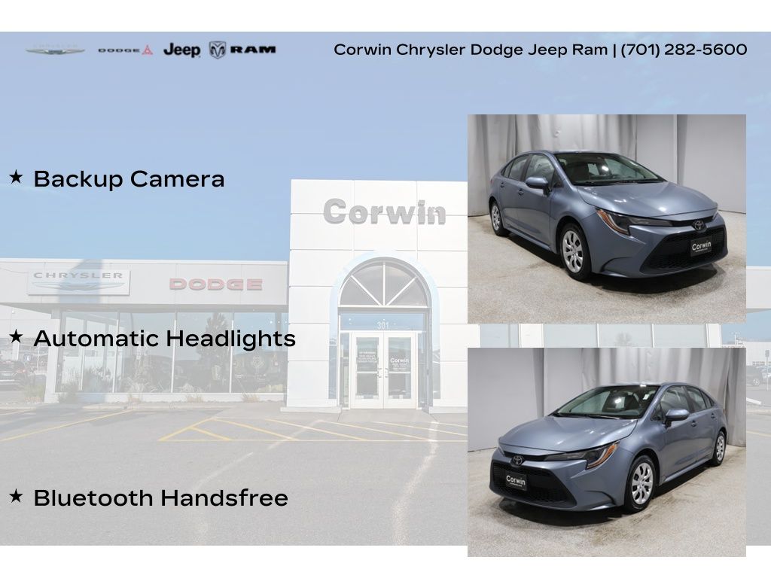
Task: Click the large Corwin sign on building
Action: pos(384,212)
